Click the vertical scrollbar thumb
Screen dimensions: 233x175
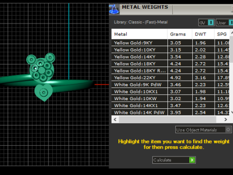coord(232,50)
